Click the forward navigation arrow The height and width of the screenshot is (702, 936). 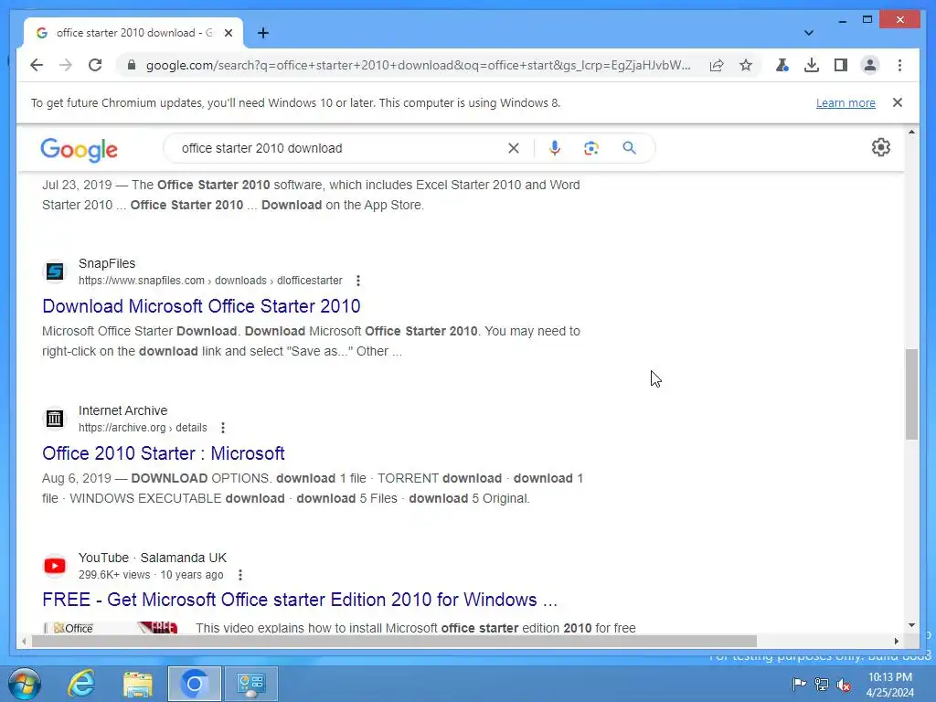click(66, 65)
